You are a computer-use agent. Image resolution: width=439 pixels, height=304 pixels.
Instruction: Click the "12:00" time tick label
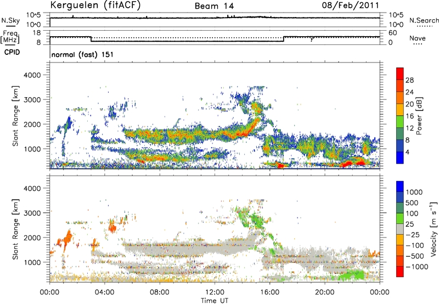click(x=215, y=292)
